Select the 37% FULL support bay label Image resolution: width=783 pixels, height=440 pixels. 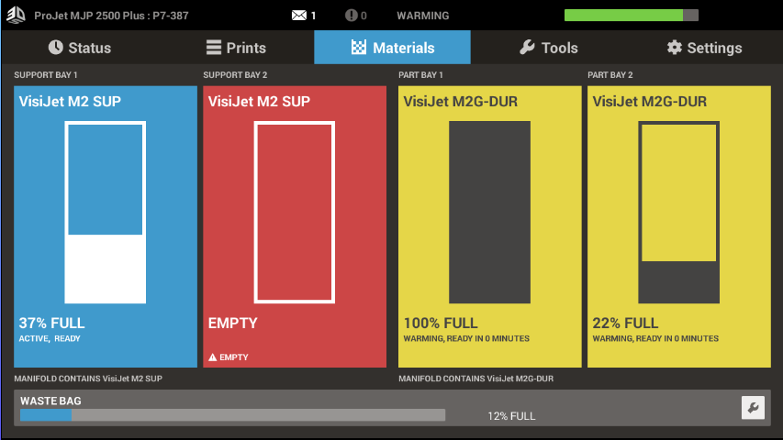tap(52, 323)
